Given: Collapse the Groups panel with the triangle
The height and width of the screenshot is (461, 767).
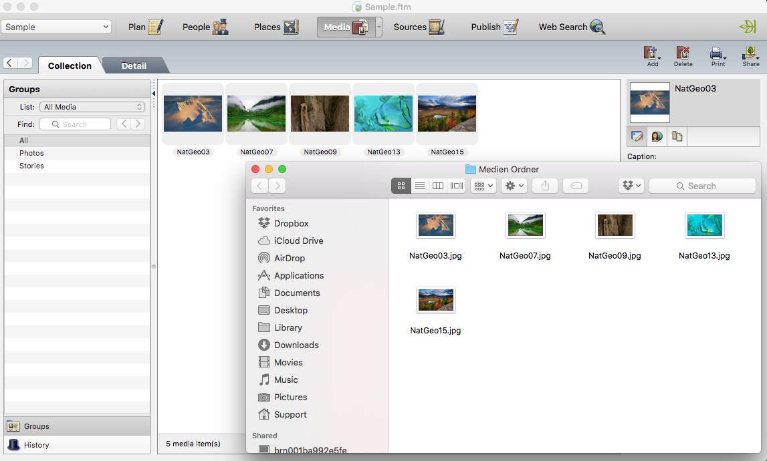Looking at the screenshot, I should (154, 94).
